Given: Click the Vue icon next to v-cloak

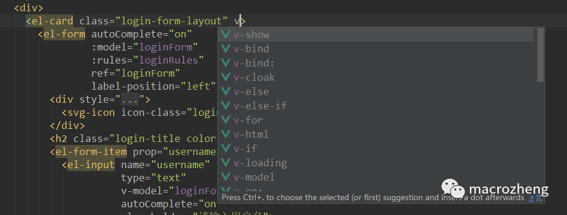Looking at the screenshot, I should [x=226, y=77].
